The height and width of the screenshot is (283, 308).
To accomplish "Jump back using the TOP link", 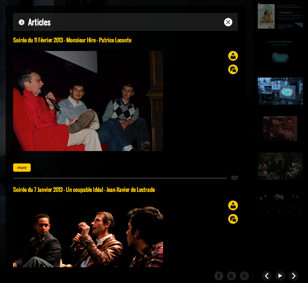I will pyautogui.click(x=235, y=178).
